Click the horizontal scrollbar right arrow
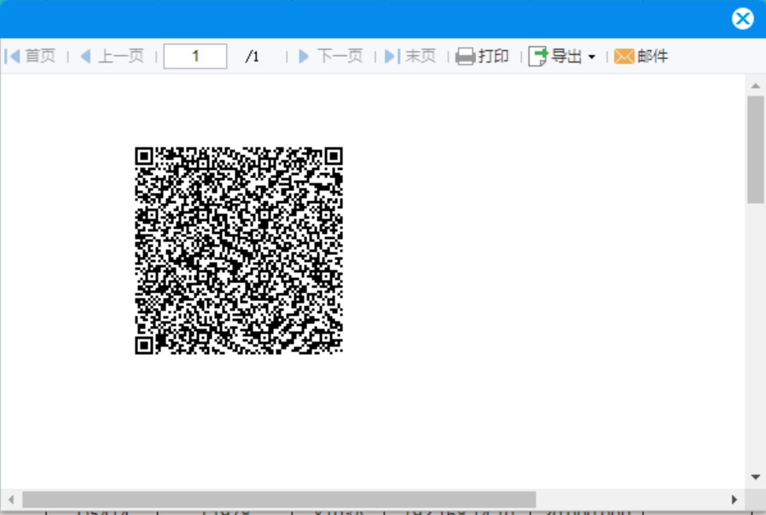766x515 pixels. [x=734, y=500]
